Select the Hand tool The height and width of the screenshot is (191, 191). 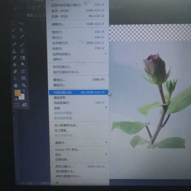16,85
